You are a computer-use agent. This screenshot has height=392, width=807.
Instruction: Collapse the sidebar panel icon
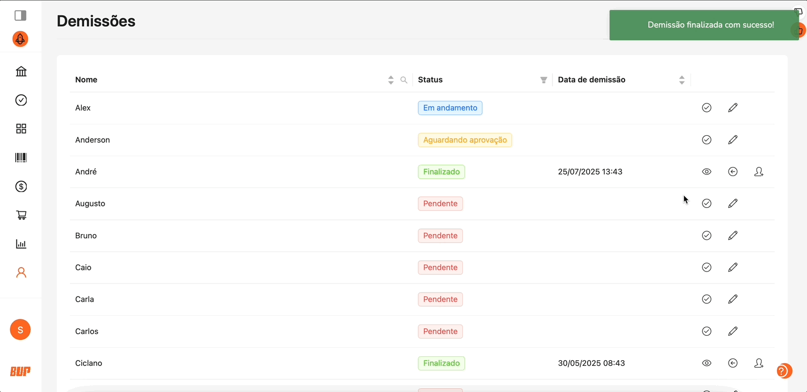pyautogui.click(x=20, y=15)
